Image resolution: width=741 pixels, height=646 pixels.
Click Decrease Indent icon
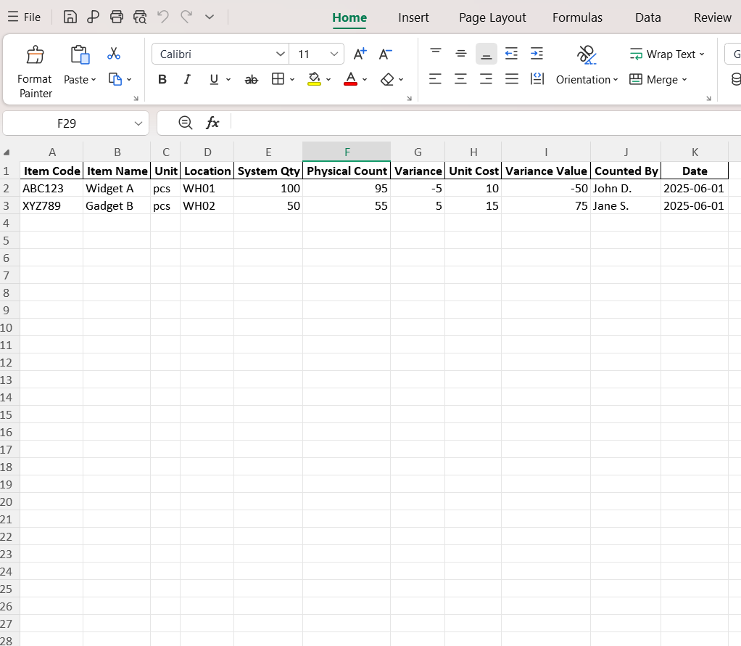point(511,54)
